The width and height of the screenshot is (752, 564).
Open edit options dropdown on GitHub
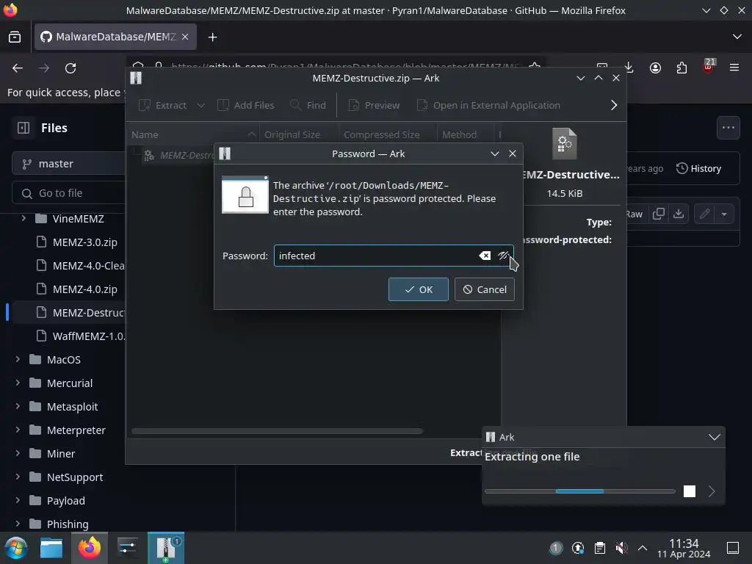tap(724, 214)
